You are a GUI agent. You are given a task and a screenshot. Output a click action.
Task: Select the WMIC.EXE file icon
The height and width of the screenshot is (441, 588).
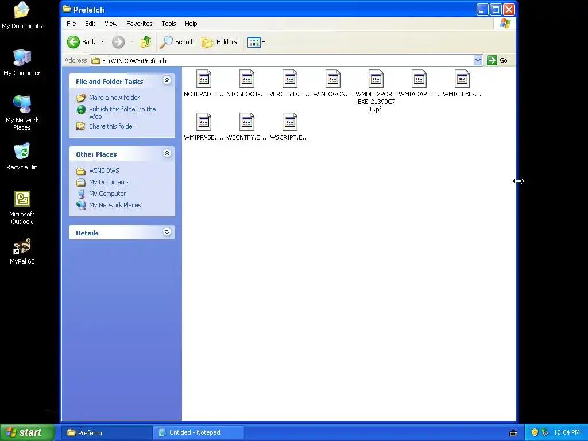point(462,79)
